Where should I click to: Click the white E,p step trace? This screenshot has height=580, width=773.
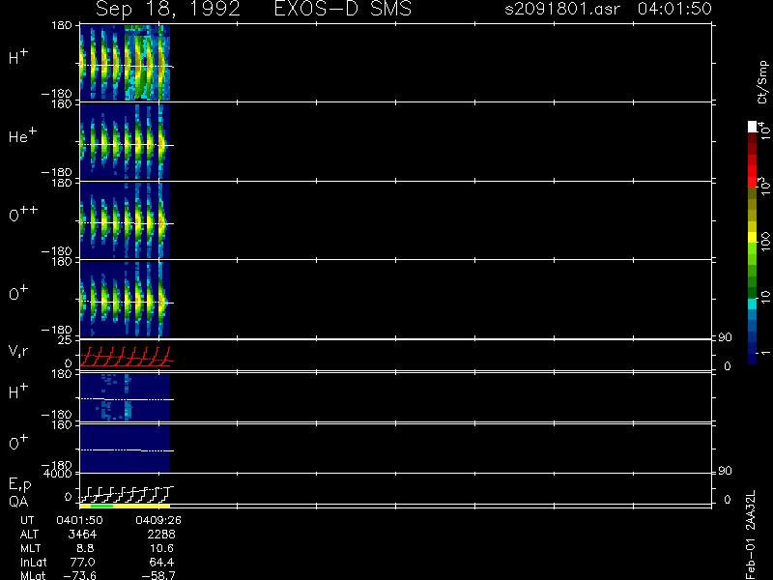(x=126, y=495)
